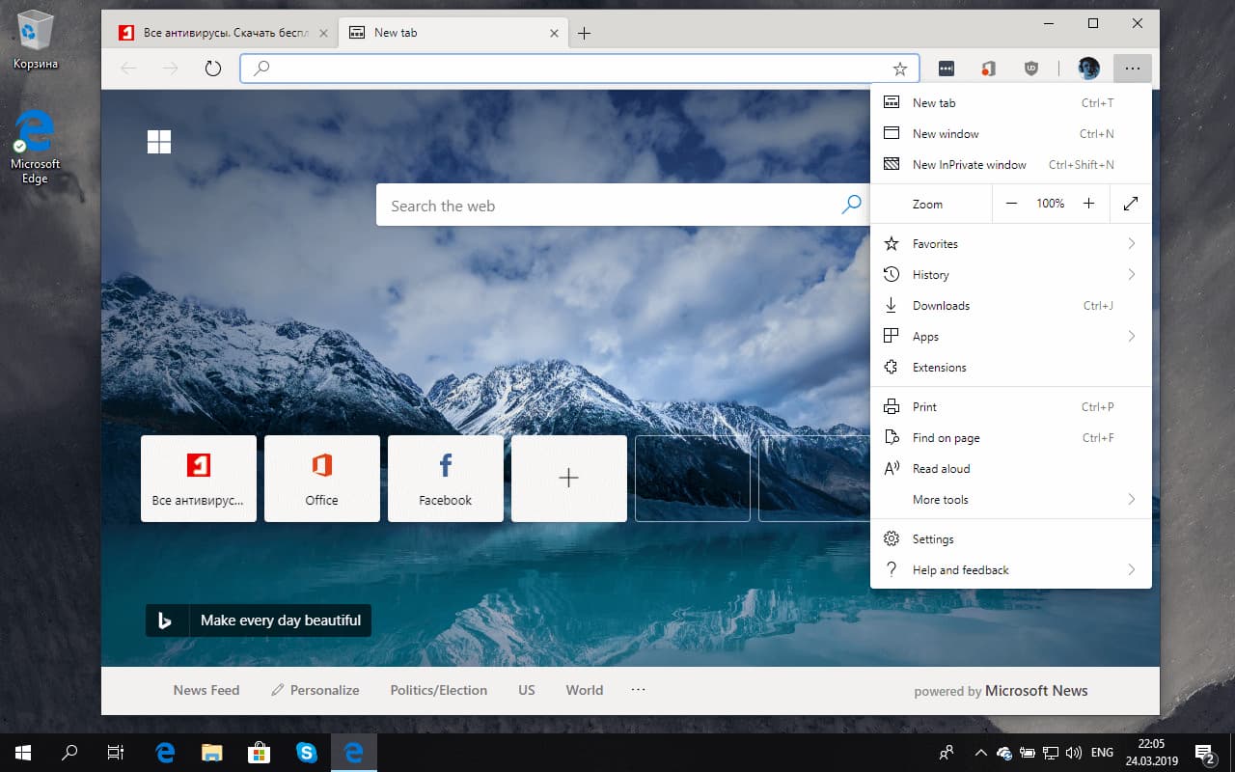Close the New tab tab
The height and width of the screenshot is (772, 1235).
pyautogui.click(x=554, y=33)
